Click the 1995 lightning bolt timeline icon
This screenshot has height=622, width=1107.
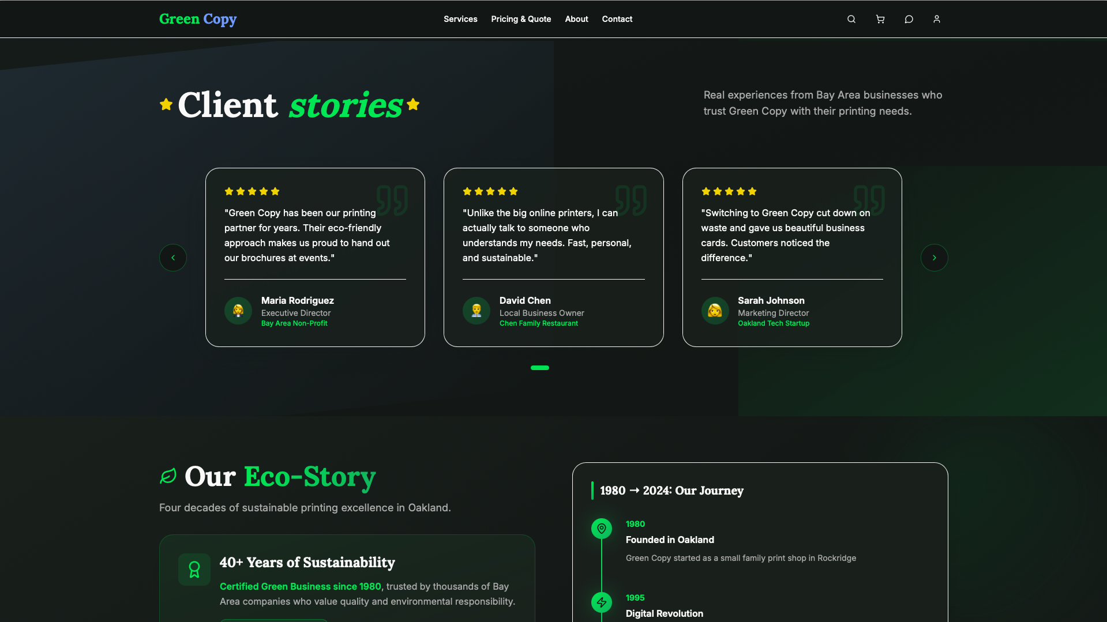[x=602, y=602]
